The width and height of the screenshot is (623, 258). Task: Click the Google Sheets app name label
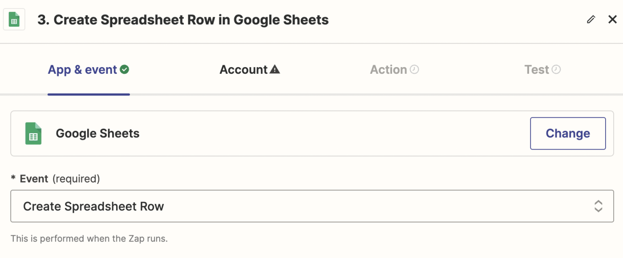tap(97, 134)
